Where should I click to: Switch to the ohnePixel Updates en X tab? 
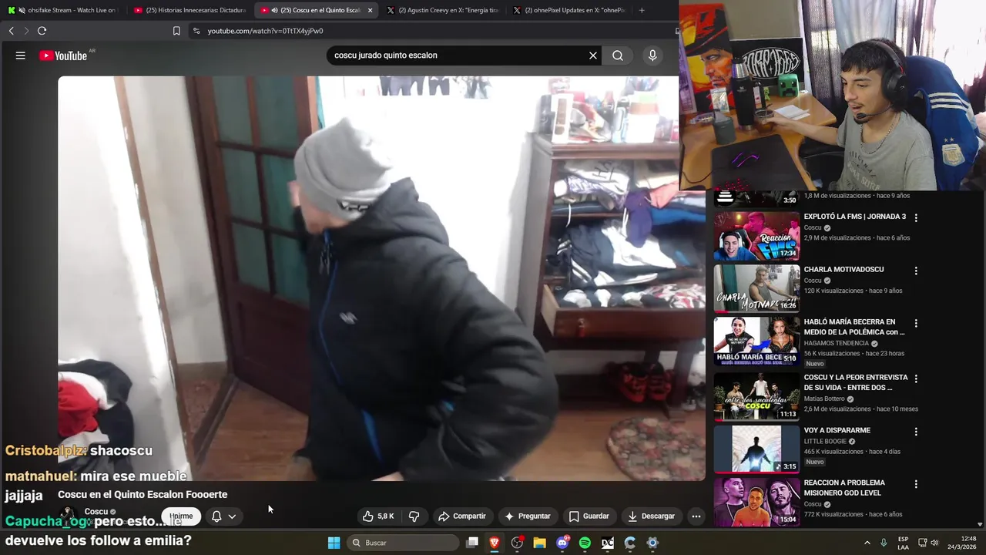point(569,10)
